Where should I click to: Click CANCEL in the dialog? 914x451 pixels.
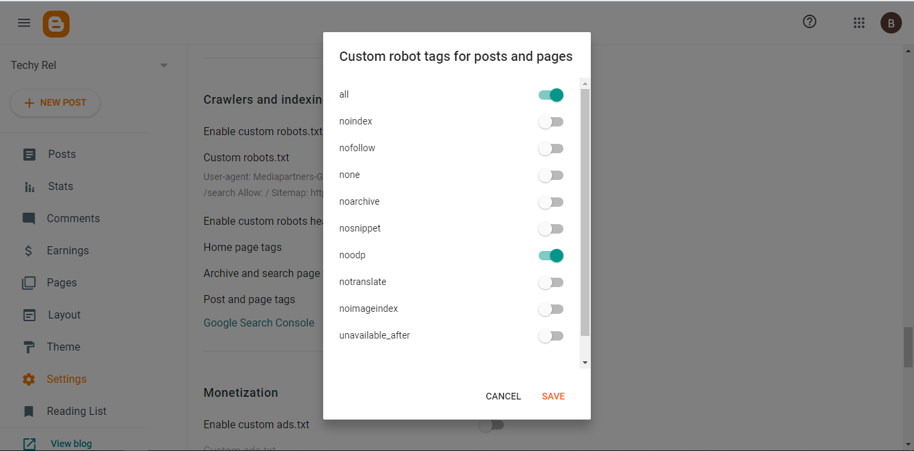click(503, 396)
